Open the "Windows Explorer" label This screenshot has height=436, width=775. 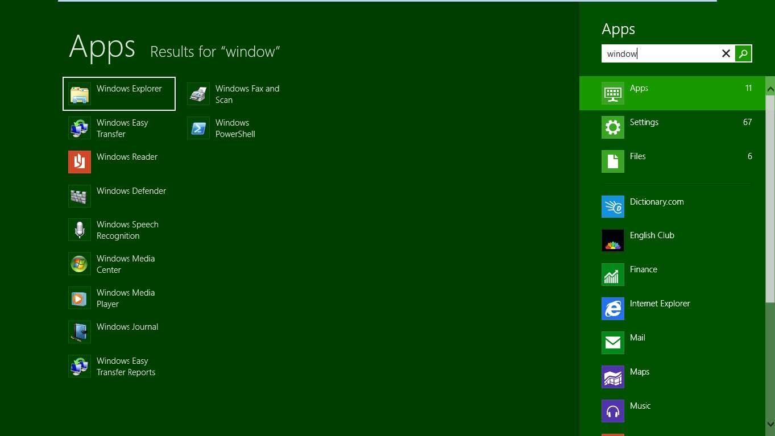click(x=129, y=89)
